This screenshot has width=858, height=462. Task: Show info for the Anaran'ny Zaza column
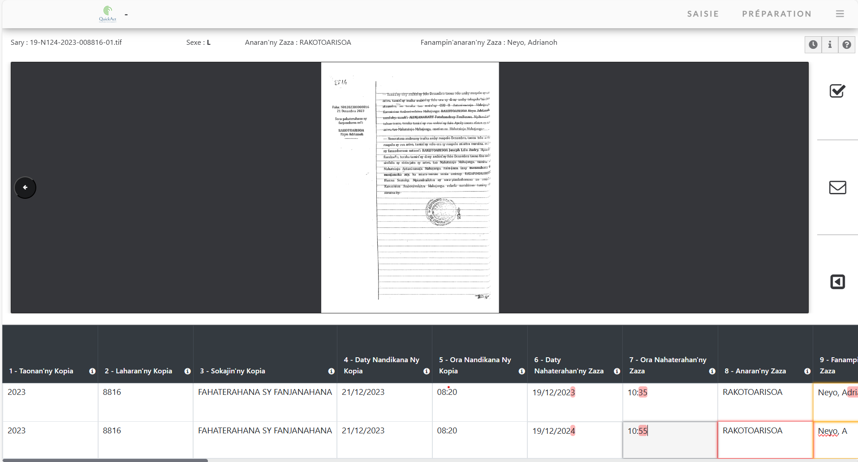(x=807, y=371)
